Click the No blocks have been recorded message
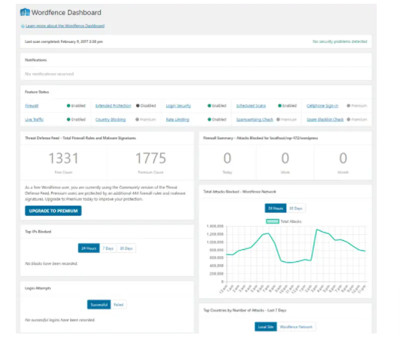Image resolution: width=400 pixels, height=344 pixels. click(x=51, y=263)
